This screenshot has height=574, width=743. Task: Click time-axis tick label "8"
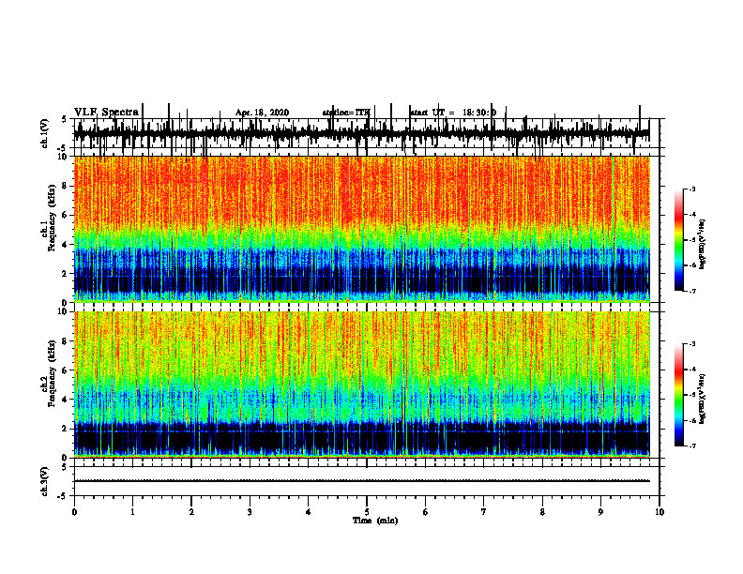click(x=542, y=512)
